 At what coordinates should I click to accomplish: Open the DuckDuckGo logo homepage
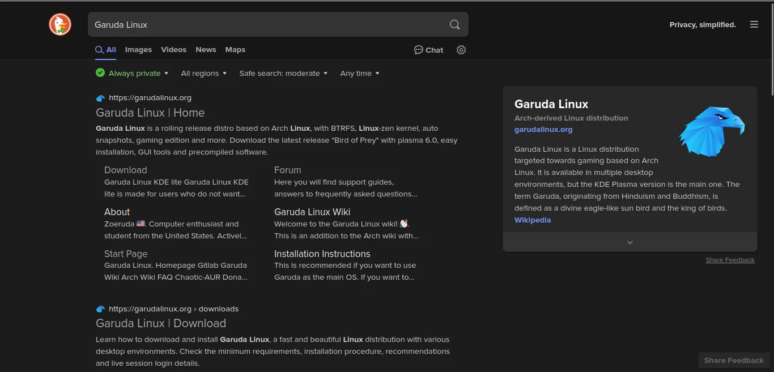pos(60,24)
